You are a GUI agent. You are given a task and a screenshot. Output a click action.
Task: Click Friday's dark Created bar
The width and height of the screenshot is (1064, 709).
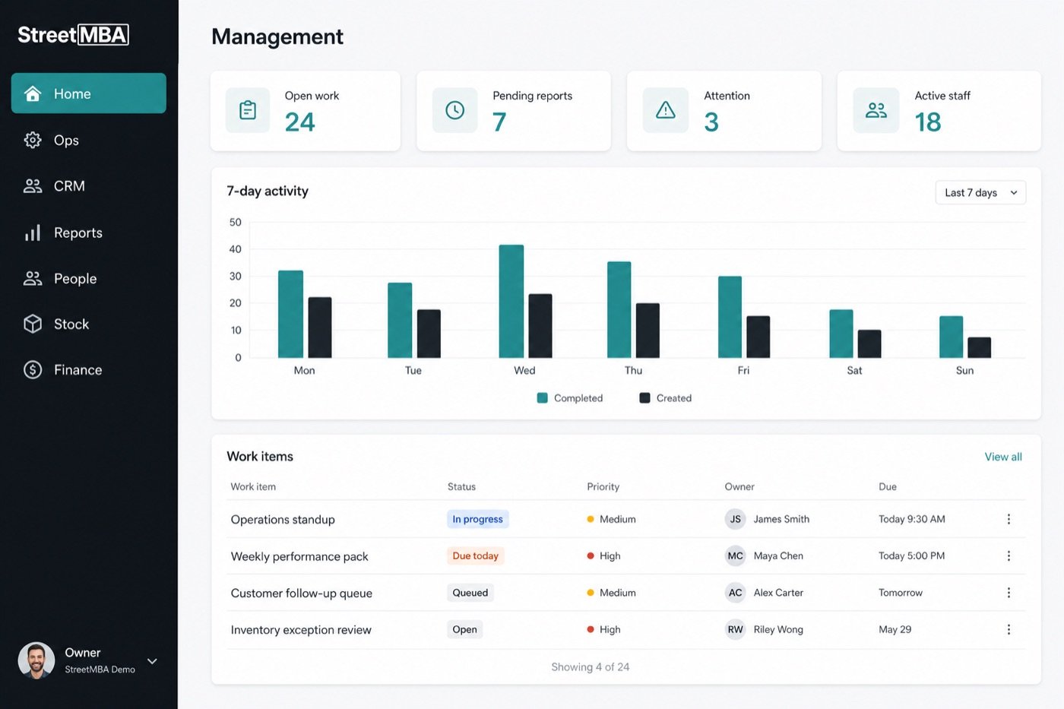point(758,337)
